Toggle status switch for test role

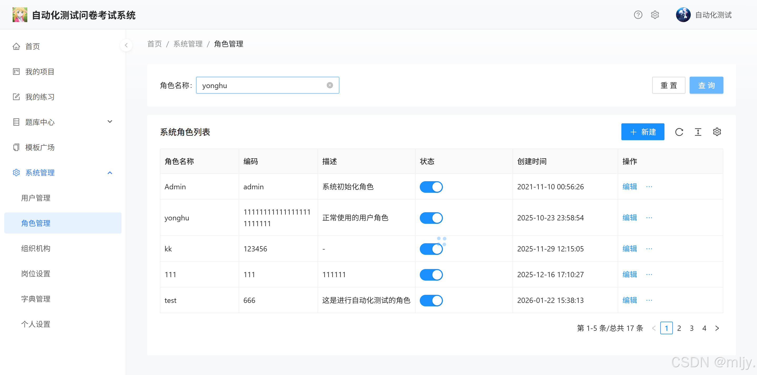pyautogui.click(x=431, y=301)
